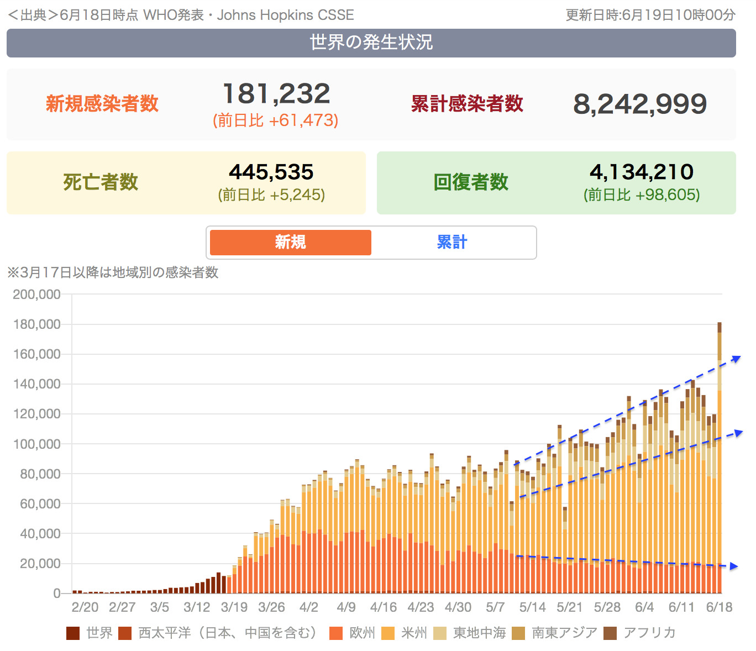The width and height of the screenshot is (756, 651).
Task: Click the 181,232 new cases figure
Action: pyautogui.click(x=276, y=94)
